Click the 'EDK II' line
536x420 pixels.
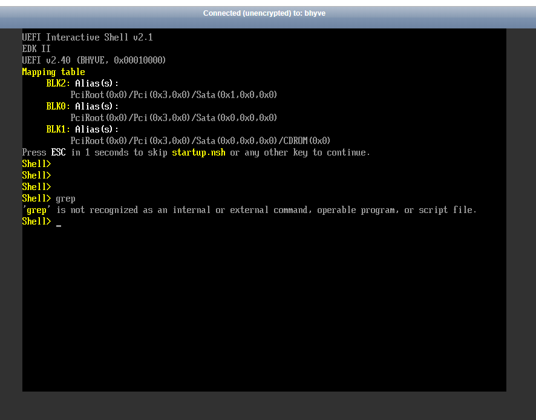tap(36, 48)
